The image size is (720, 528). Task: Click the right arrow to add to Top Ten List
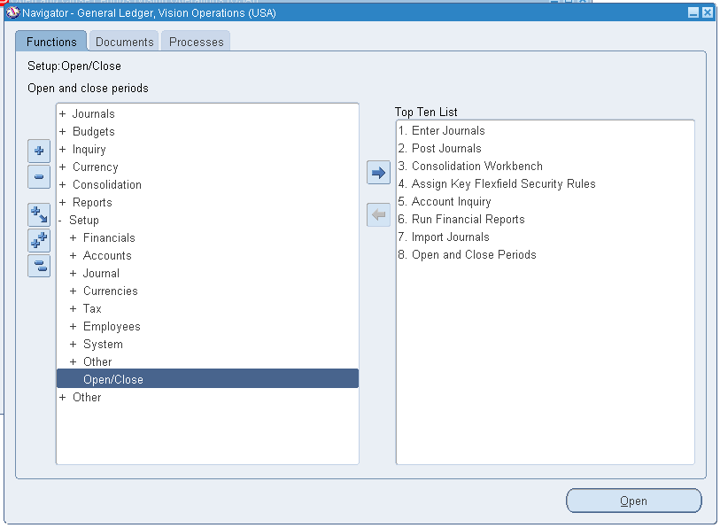pyautogui.click(x=378, y=173)
